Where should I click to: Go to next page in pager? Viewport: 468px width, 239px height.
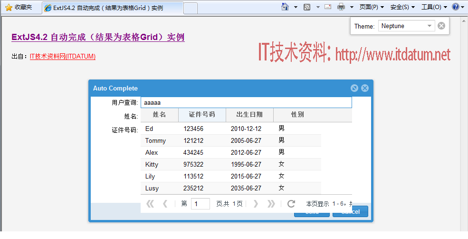pos(256,204)
